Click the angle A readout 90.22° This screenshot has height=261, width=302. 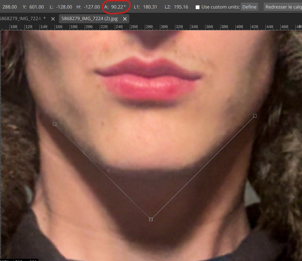pyautogui.click(x=118, y=7)
